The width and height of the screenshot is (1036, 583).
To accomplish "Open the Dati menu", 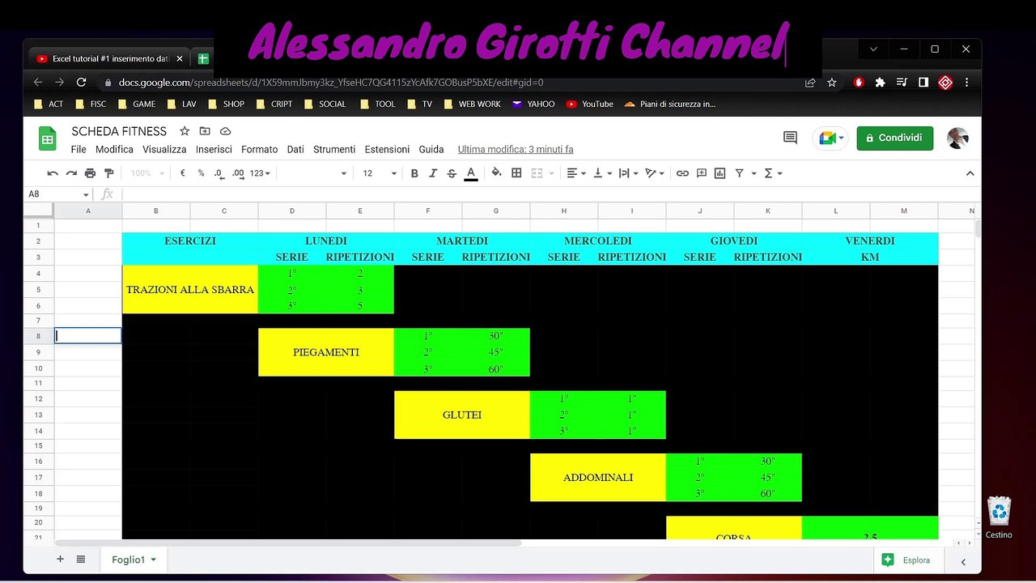I will click(295, 150).
